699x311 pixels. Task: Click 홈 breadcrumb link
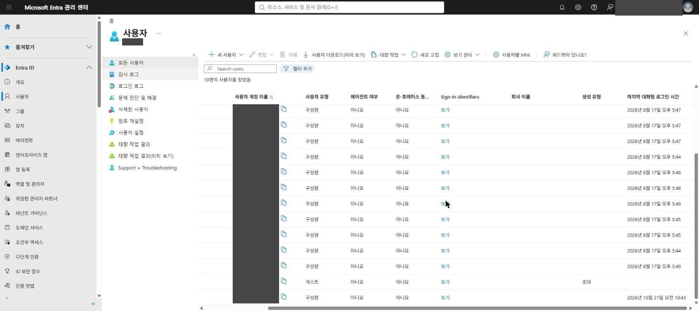pyautogui.click(x=111, y=21)
